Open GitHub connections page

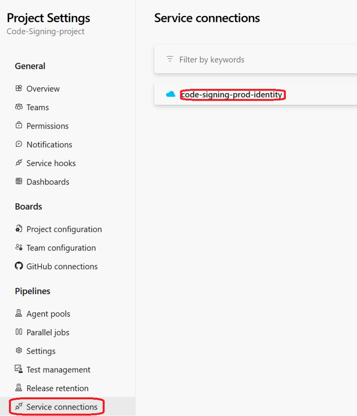[x=62, y=266]
